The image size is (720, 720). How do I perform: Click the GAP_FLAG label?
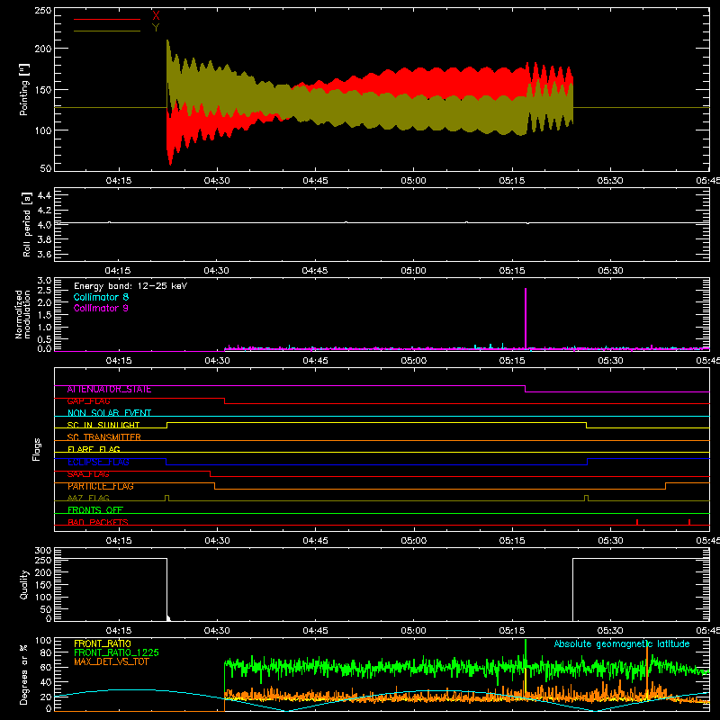click(88, 401)
